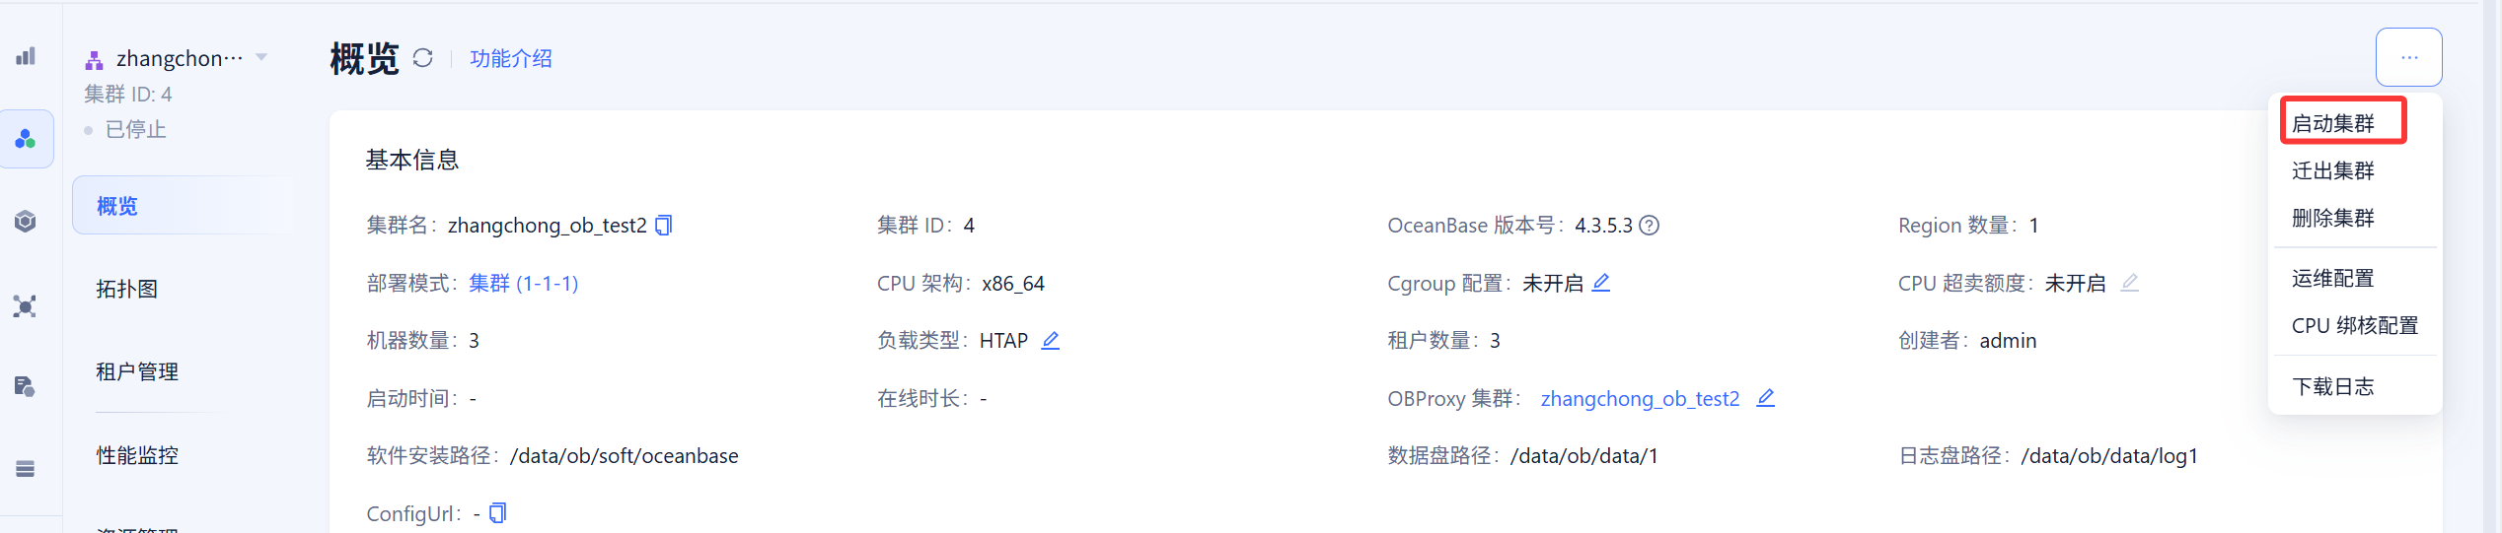Image resolution: width=2502 pixels, height=533 pixels.
Task: Copy the cluster name zhangchong_ob_test2
Action: pos(664,226)
